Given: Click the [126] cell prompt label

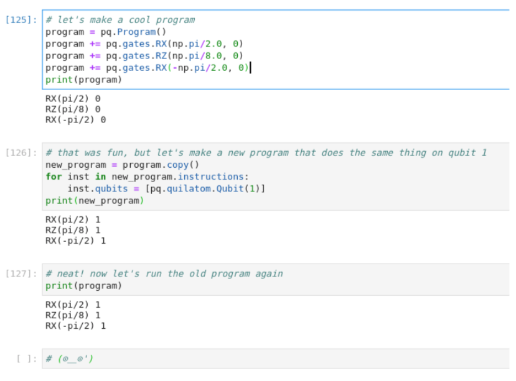Looking at the screenshot, I should 21,152.
